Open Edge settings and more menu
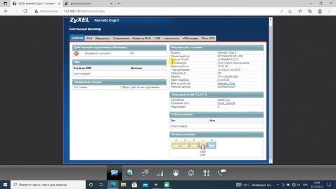Viewport: 336px width, 189px height. (330, 11)
